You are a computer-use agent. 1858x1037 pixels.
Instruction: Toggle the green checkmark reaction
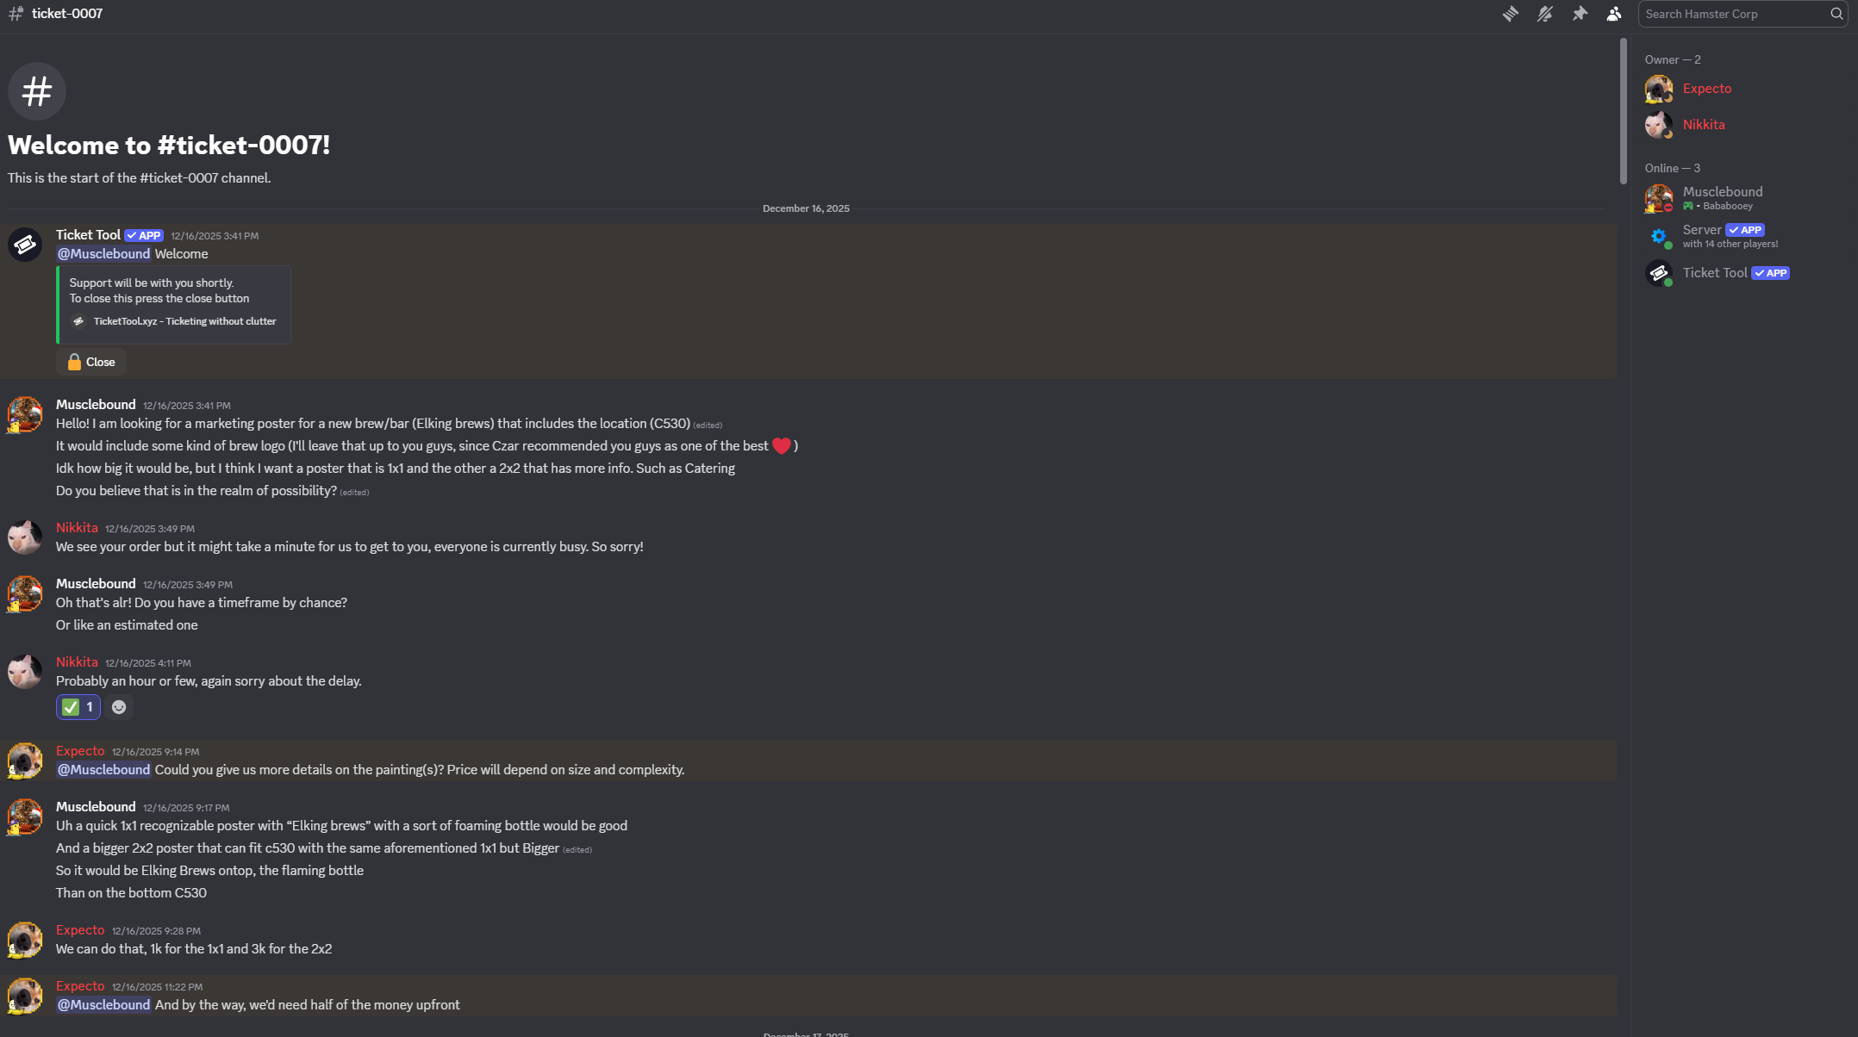tap(78, 707)
